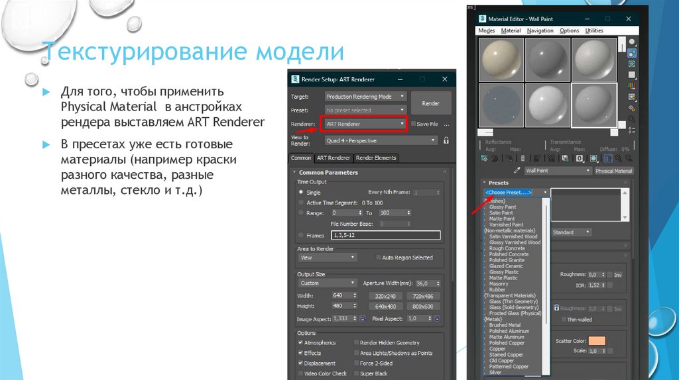Click the Sample UV Tiling icon
The height and width of the screenshot is (380, 679).
(x=632, y=75)
